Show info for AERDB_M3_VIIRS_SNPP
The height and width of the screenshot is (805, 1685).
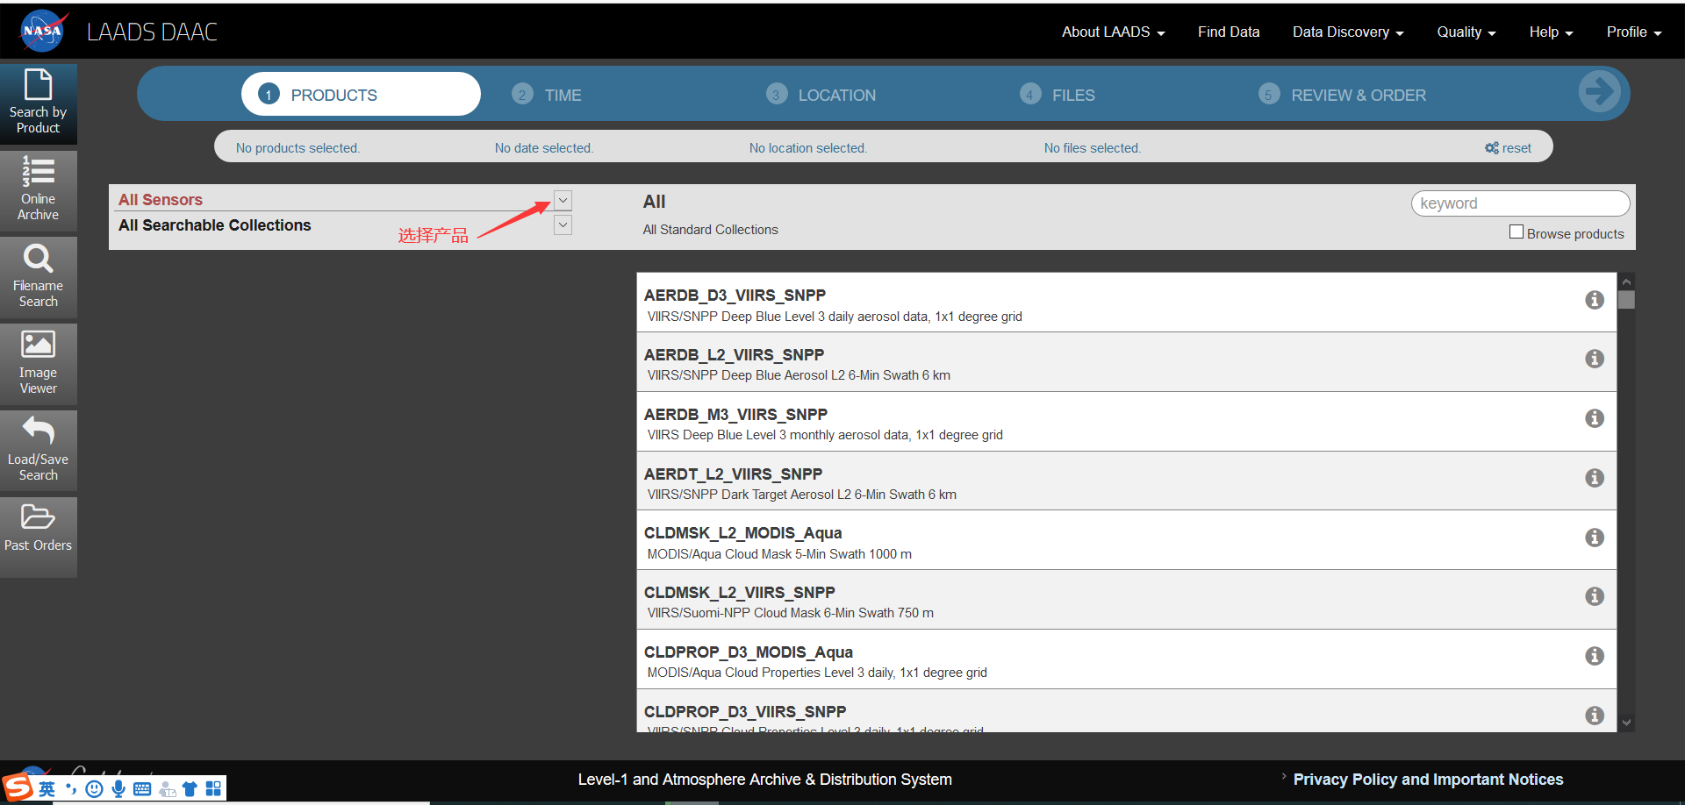click(x=1595, y=418)
